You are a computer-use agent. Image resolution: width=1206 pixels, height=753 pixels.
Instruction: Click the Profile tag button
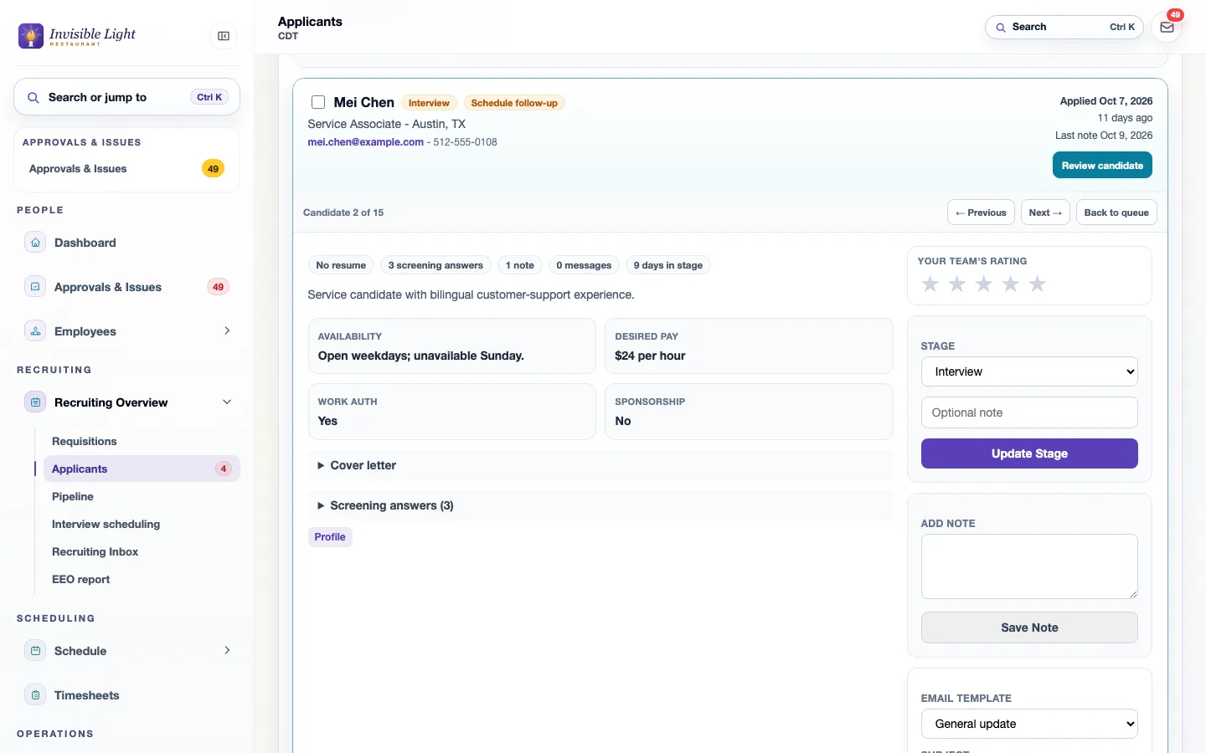point(330,537)
